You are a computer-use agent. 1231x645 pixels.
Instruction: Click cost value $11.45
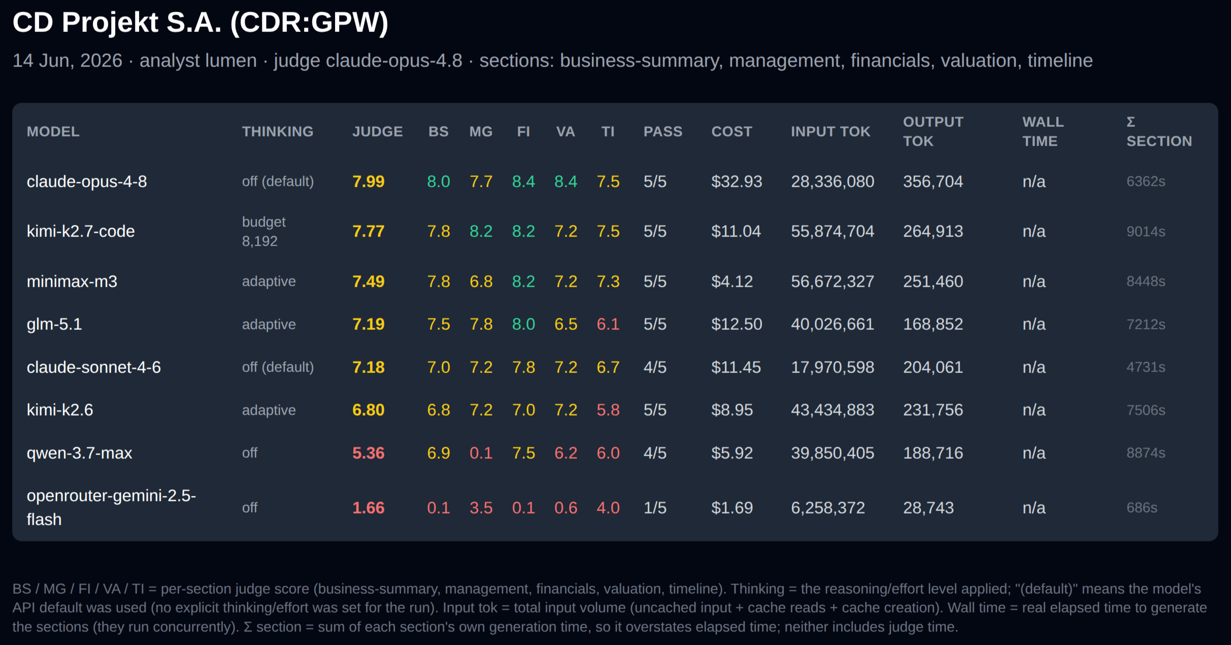coord(736,367)
